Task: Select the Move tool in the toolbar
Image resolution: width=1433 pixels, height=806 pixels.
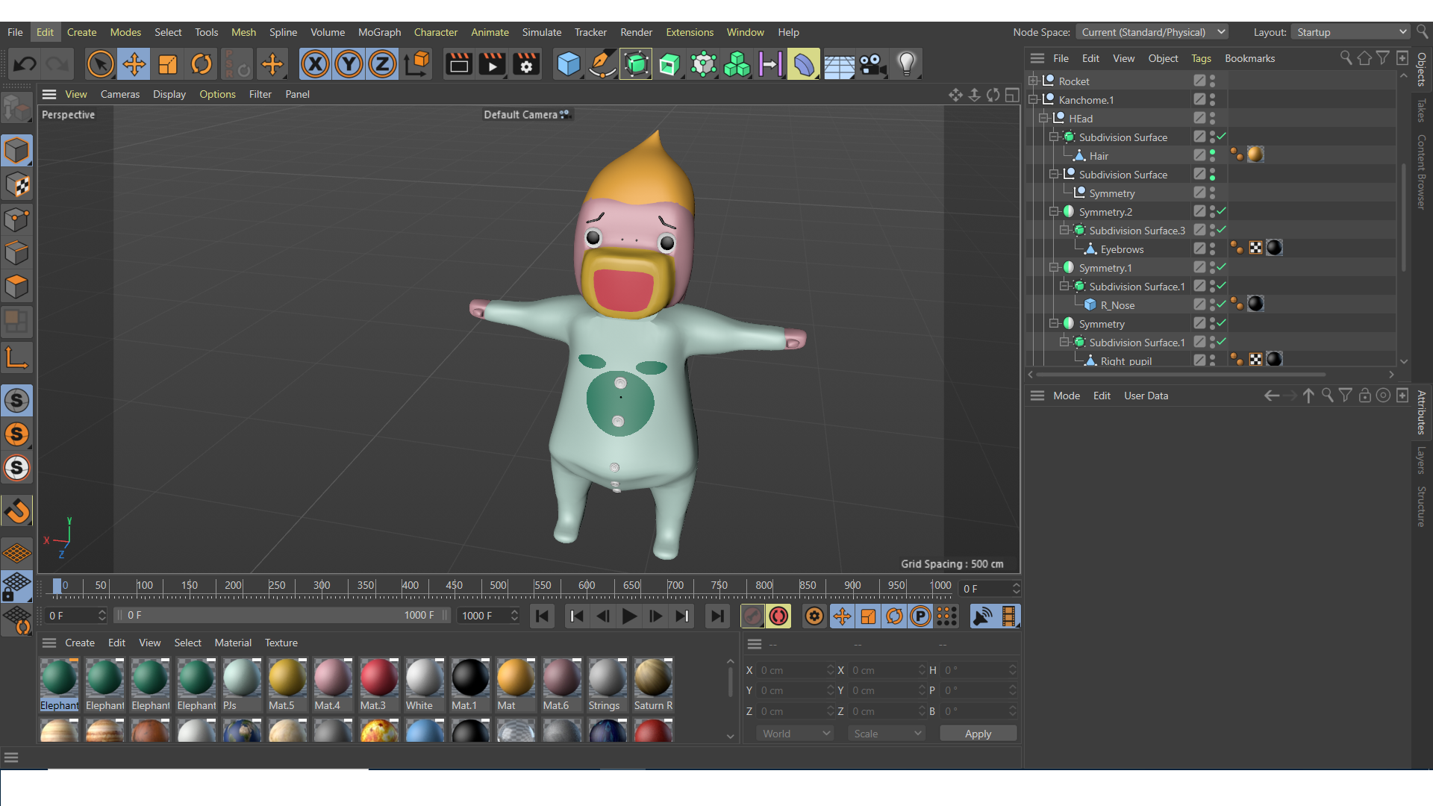Action: [x=134, y=64]
